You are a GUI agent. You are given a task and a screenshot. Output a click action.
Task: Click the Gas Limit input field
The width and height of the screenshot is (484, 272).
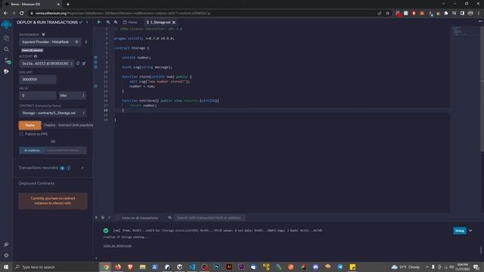pos(38,79)
